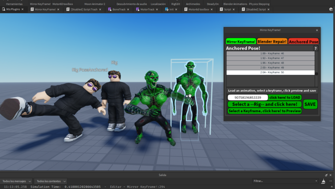
Task: Open Moon Animator 2 plugin toolbar section
Action: point(95,4)
